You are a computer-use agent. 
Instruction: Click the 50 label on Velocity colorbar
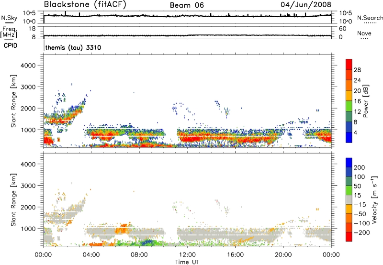[x=357, y=186]
